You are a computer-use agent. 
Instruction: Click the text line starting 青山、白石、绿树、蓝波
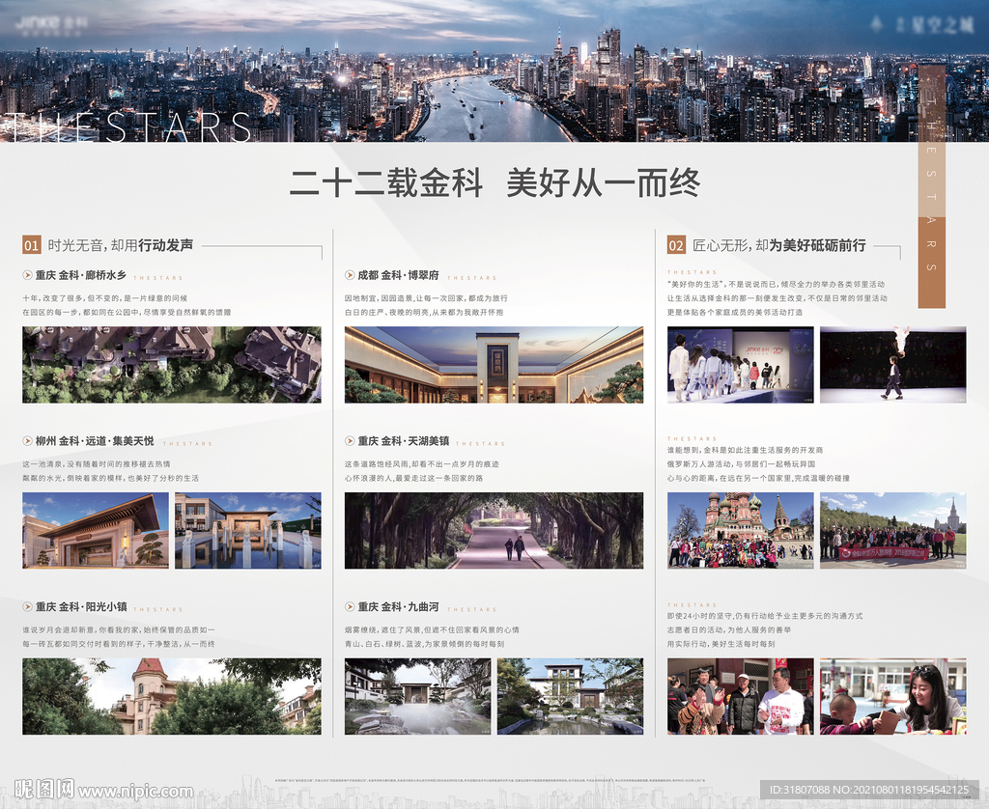coord(425,644)
